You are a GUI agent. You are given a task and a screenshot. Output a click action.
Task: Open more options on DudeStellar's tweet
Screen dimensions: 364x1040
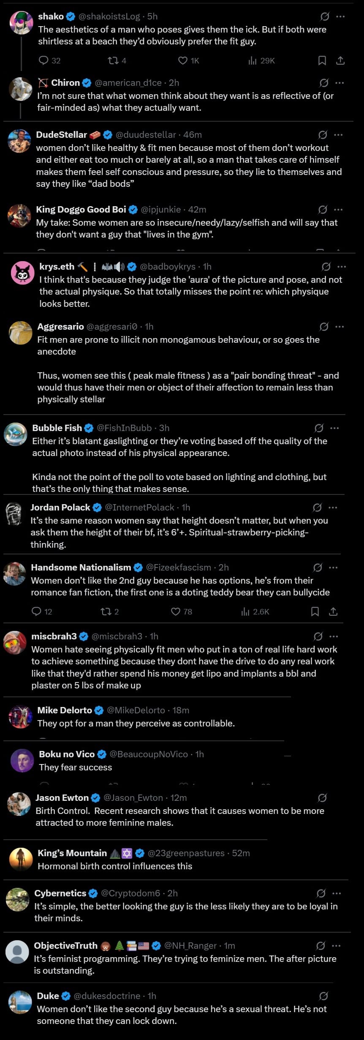click(x=338, y=135)
